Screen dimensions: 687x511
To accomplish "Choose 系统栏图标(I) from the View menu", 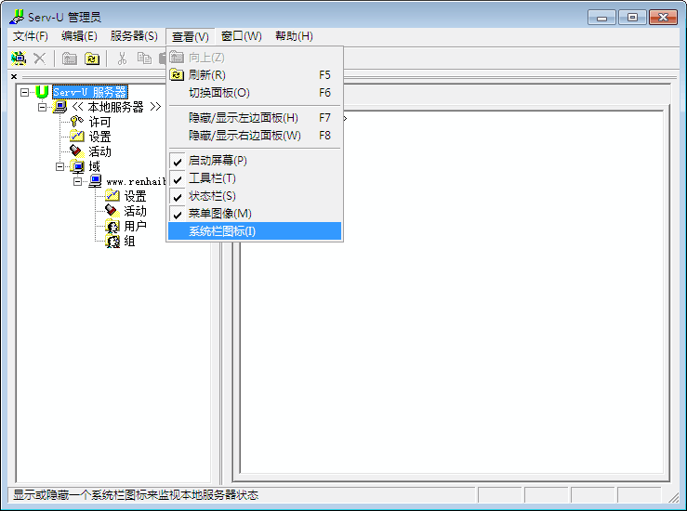I will coord(221,231).
